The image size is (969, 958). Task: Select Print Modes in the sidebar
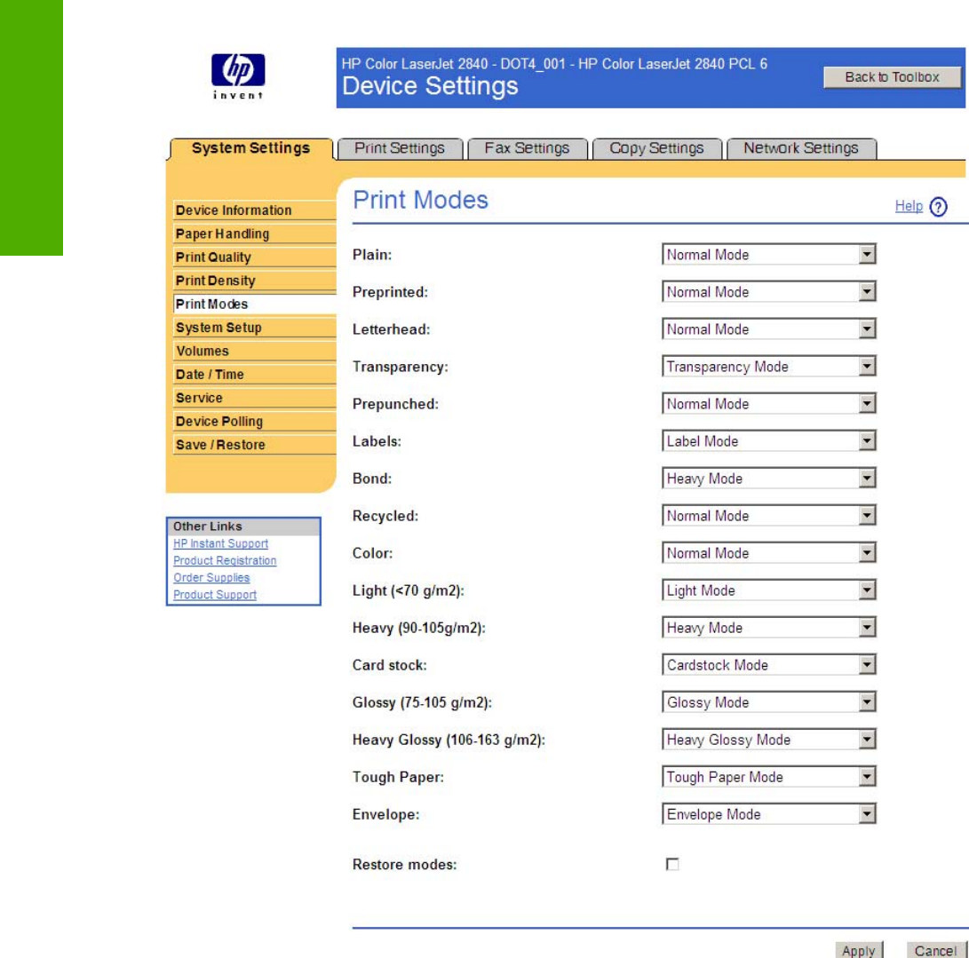click(255, 304)
